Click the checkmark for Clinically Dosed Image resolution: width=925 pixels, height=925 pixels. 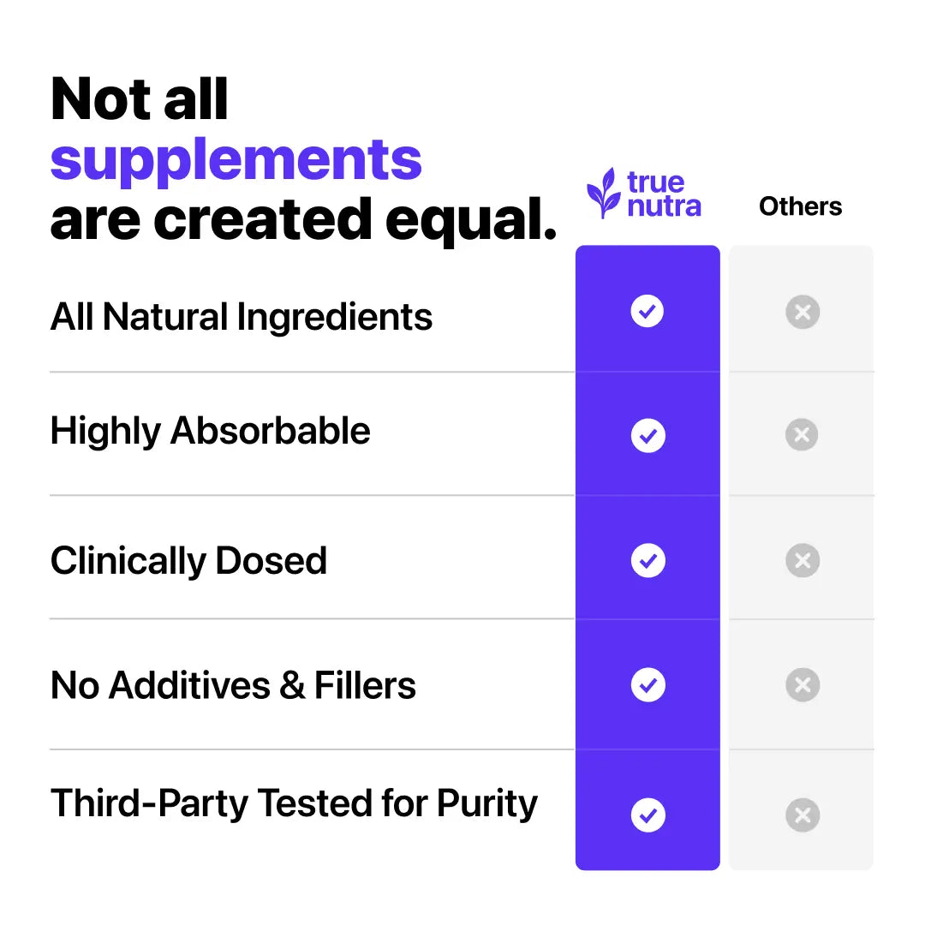point(647,560)
